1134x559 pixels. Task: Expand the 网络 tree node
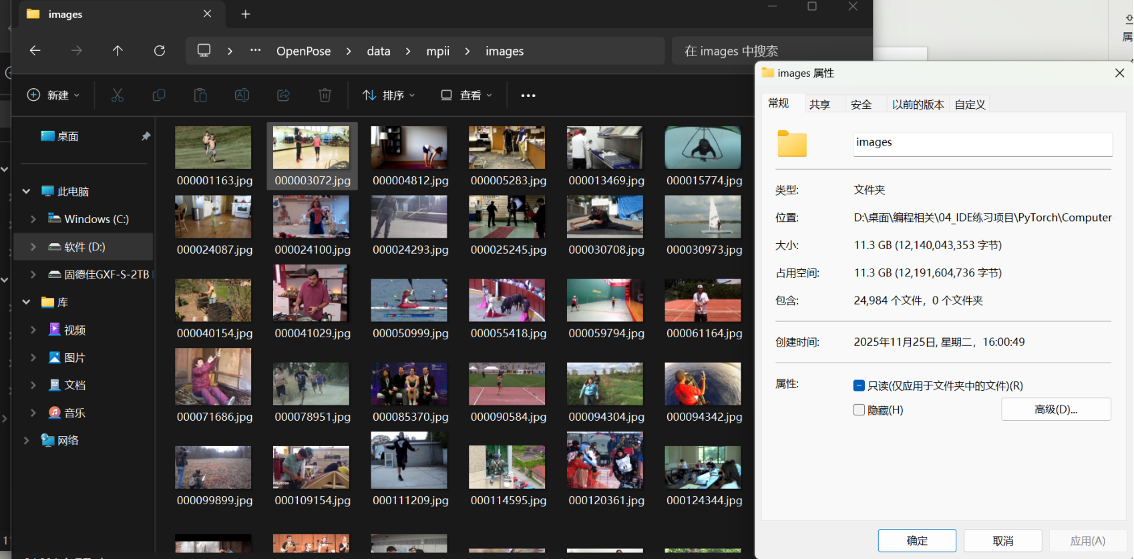tap(27, 441)
